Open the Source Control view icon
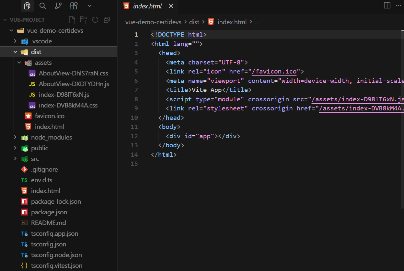The width and height of the screenshot is (404, 271). 58,6
